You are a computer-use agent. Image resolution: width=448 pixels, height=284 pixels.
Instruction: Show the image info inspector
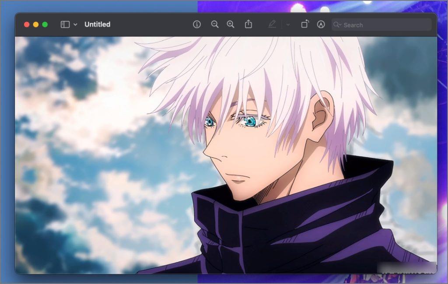click(x=197, y=25)
